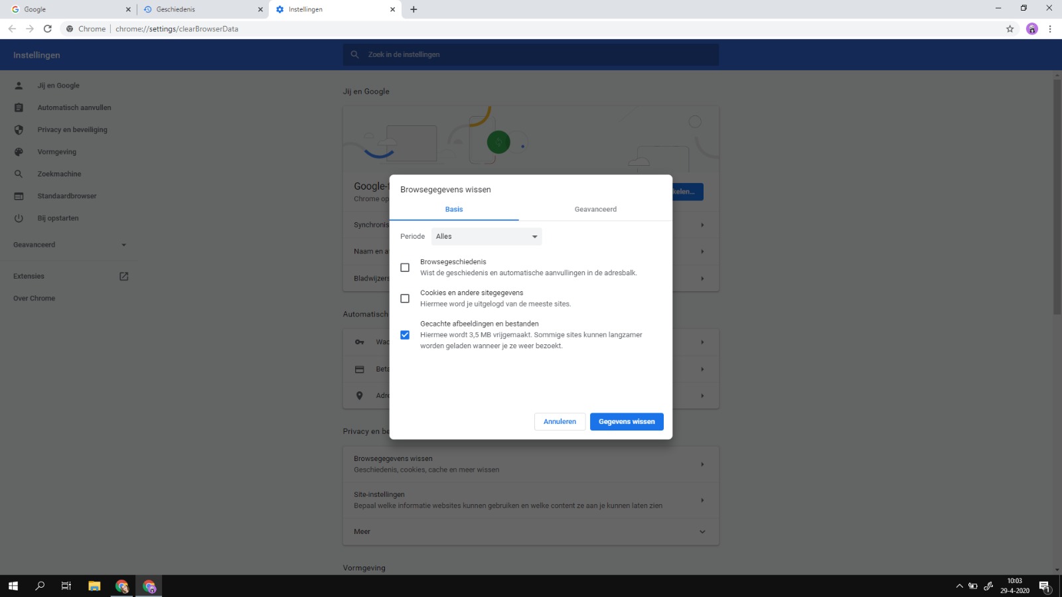
Task: Open Extensies external link icon
Action: [x=123, y=276]
